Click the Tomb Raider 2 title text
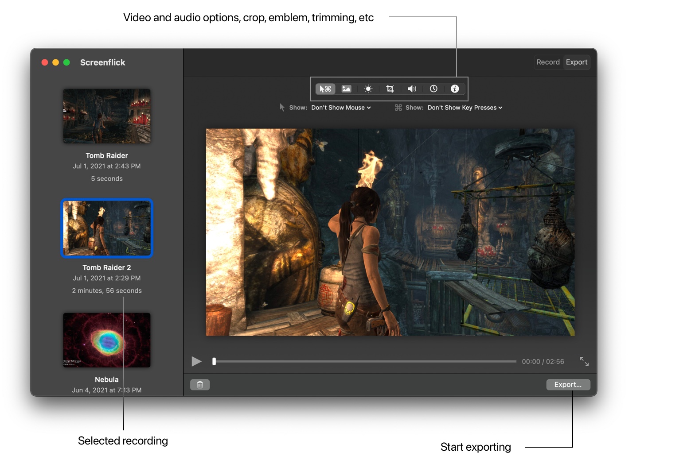Viewport: 695px width, 464px height. click(107, 267)
